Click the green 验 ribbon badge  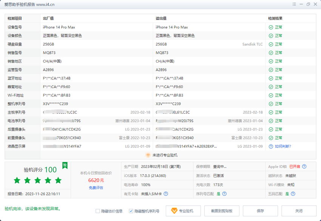tap(65, 165)
